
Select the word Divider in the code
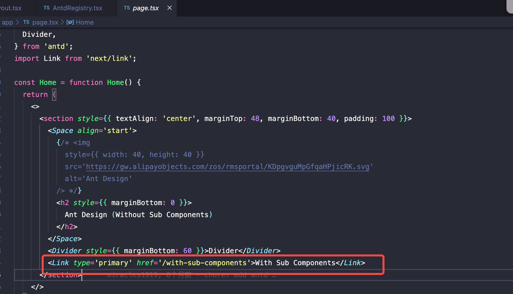point(37,34)
